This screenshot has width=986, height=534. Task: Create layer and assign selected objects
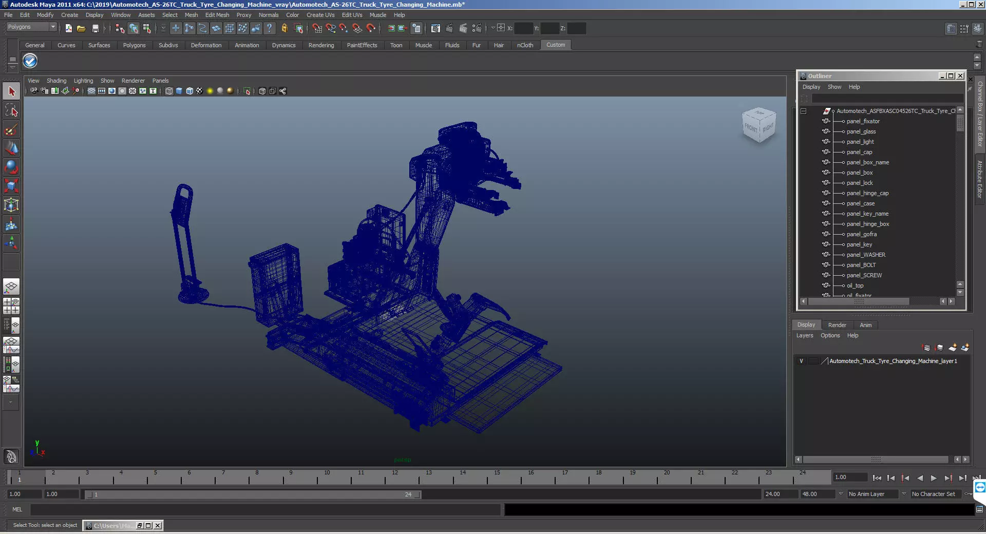965,348
